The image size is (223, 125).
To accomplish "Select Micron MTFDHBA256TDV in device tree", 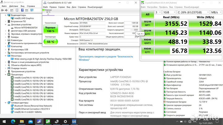I will (26, 28).
